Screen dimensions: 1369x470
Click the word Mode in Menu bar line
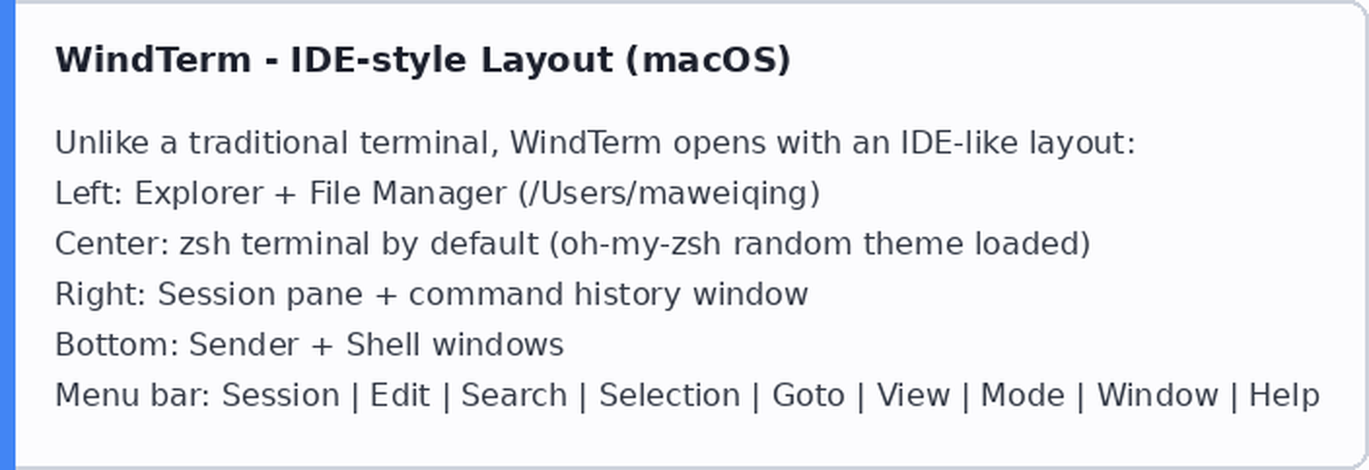point(1022,395)
